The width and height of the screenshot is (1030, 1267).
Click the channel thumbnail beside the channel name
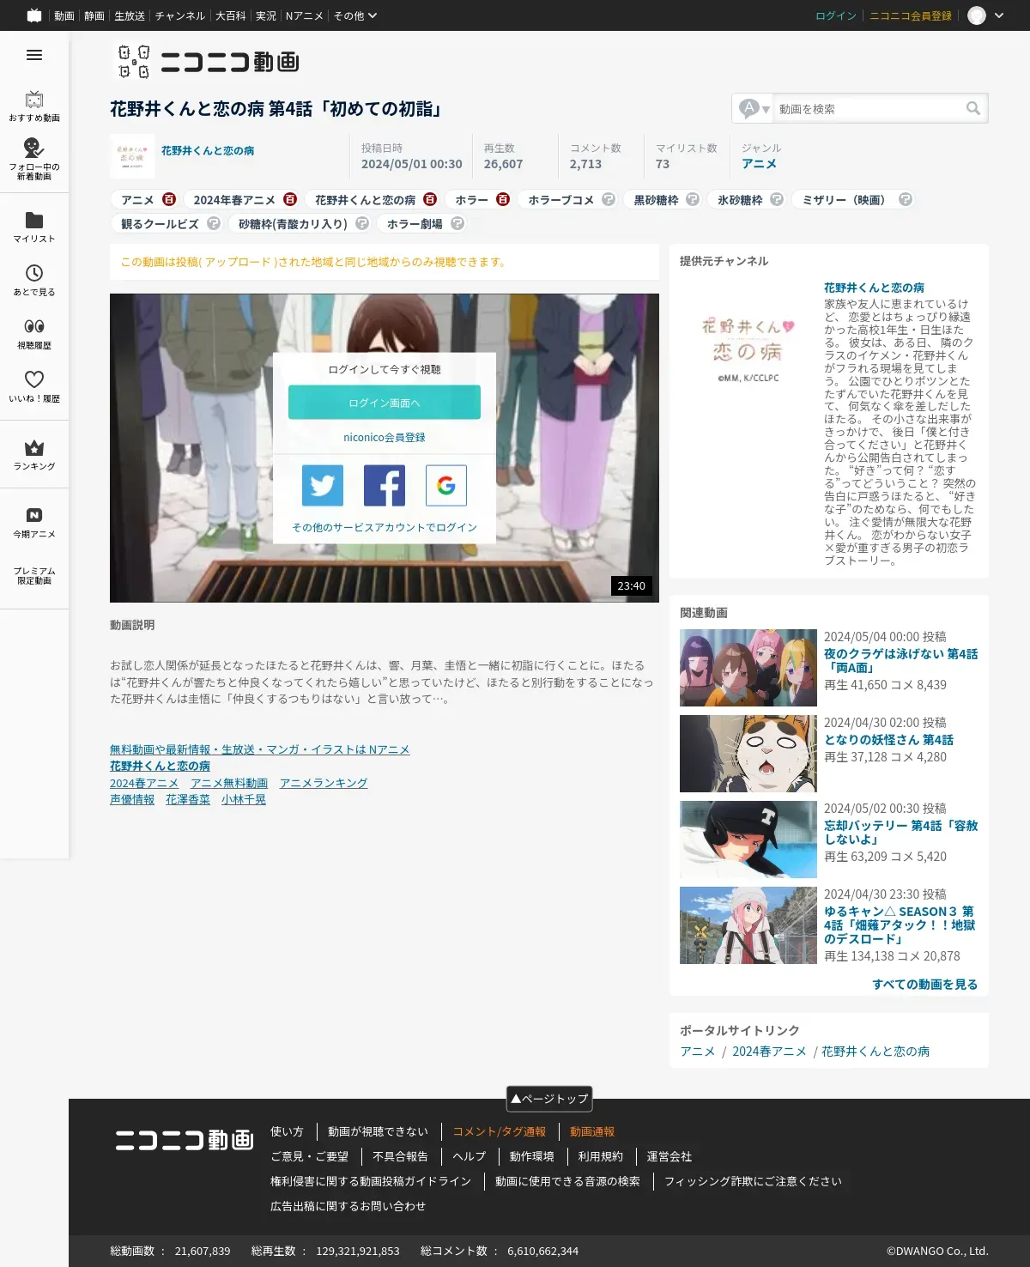coord(132,156)
